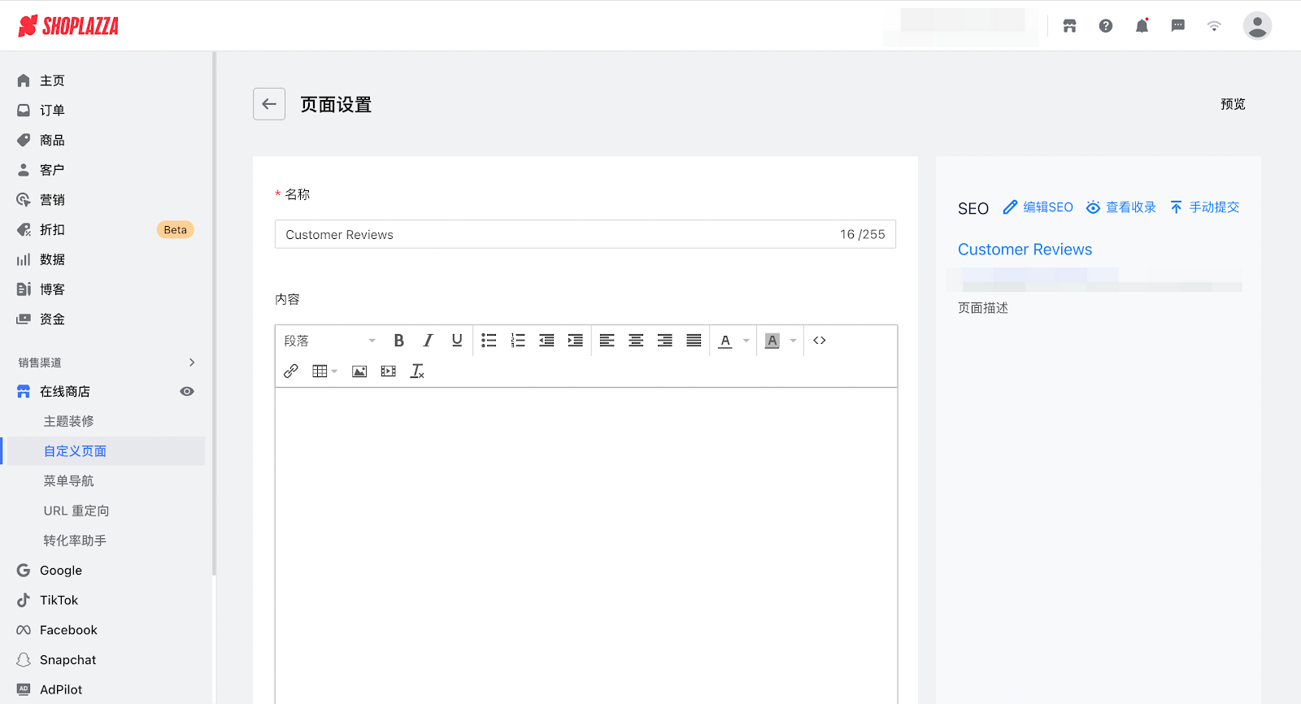1301x704 pixels.
Task: Click the page name input field
Action: click(553, 234)
